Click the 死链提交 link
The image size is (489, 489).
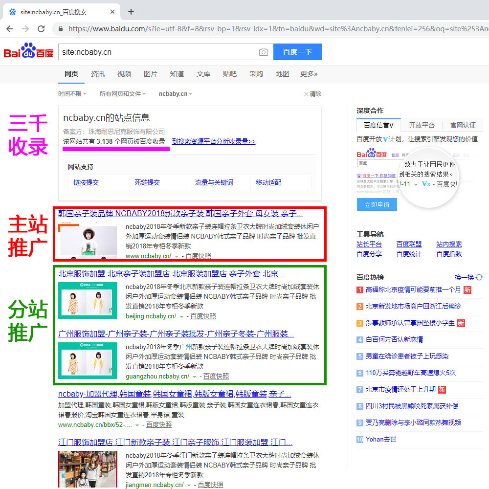point(147,182)
